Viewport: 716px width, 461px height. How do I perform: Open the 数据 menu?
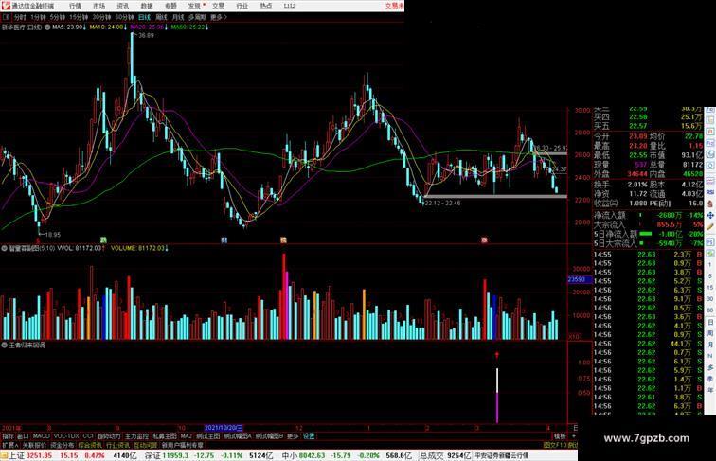[147, 6]
